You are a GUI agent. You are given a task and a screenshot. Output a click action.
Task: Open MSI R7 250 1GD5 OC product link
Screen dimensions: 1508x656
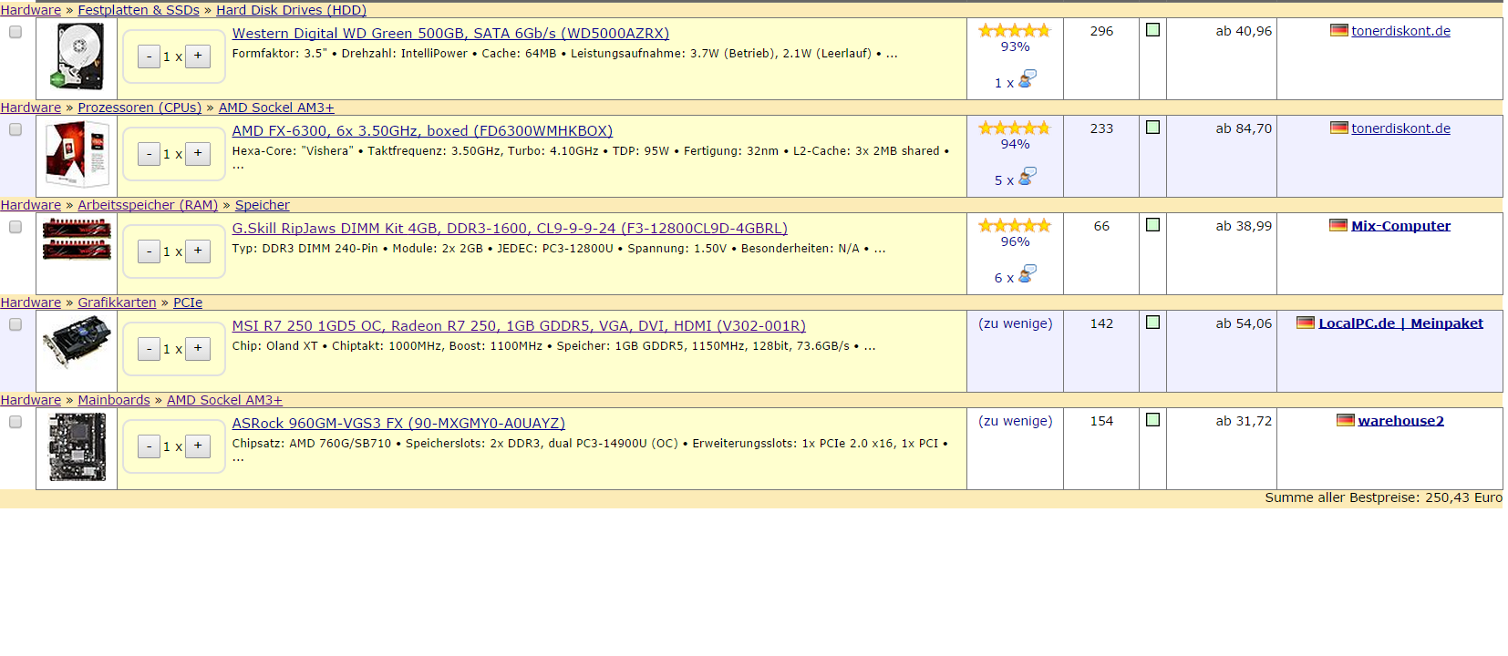[x=519, y=326]
